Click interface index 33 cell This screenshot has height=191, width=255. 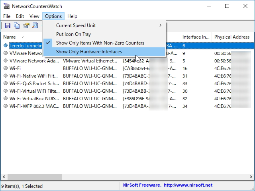click(185, 84)
